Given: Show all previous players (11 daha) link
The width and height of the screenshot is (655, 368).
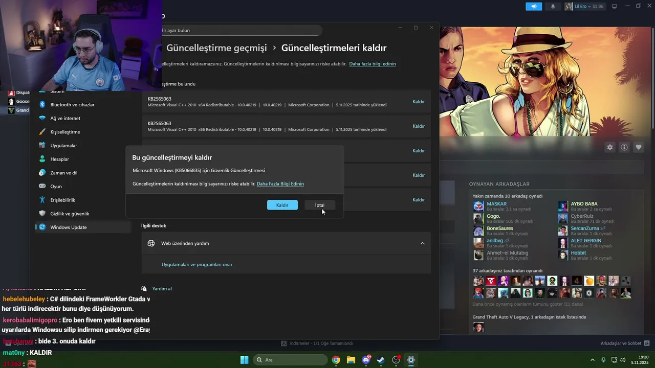Looking at the screenshot, I should coord(528,304).
